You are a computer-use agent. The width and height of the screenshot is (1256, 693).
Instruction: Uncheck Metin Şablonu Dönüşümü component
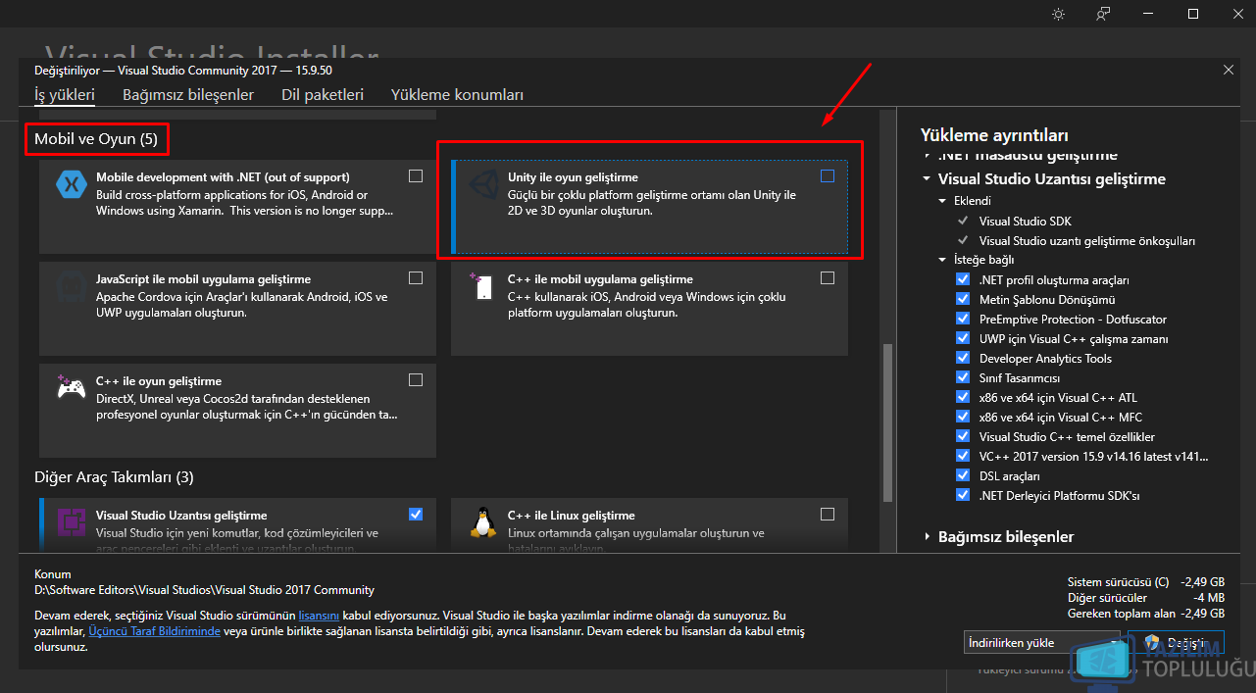pos(962,300)
